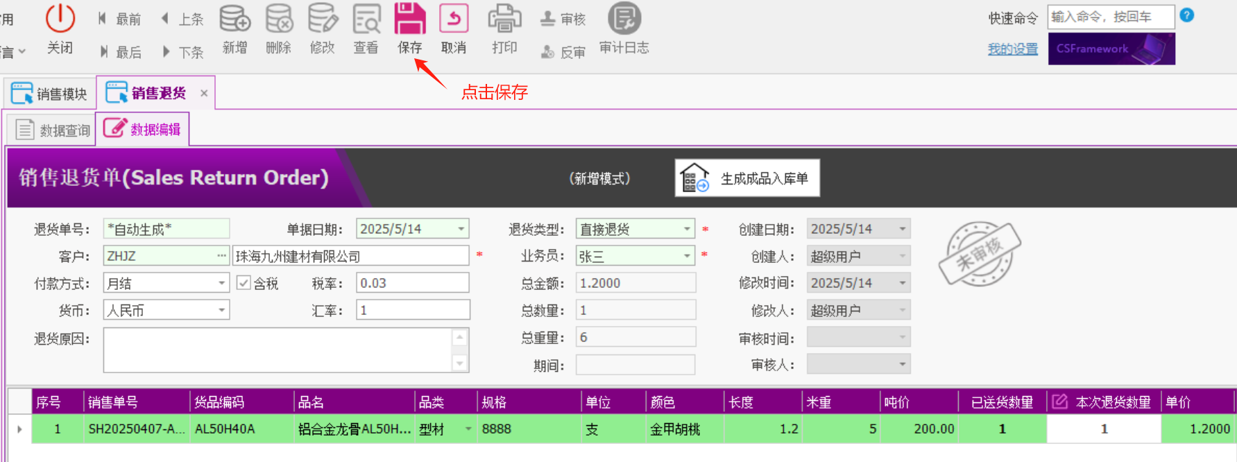Open the 付款方式 dropdown
Screen dimensions: 1237x462
pyautogui.click(x=222, y=283)
